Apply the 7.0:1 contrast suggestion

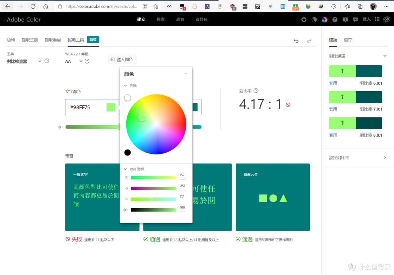click(333, 109)
